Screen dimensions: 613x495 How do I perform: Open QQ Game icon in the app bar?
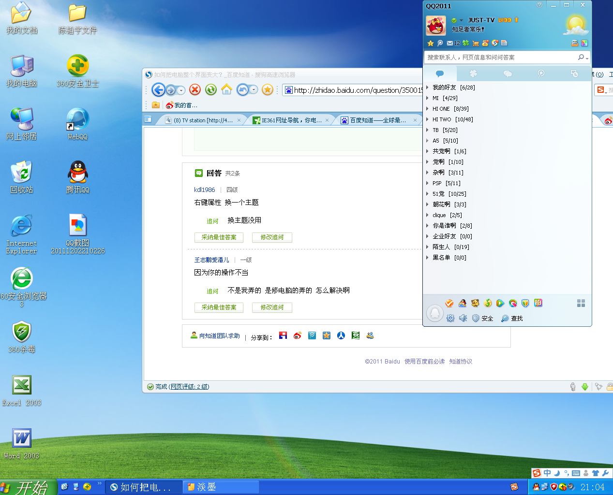[x=463, y=303]
